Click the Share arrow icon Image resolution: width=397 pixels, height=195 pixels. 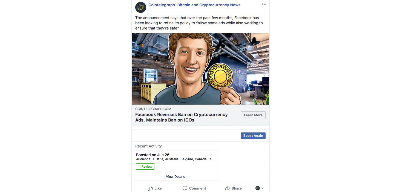tap(227, 188)
